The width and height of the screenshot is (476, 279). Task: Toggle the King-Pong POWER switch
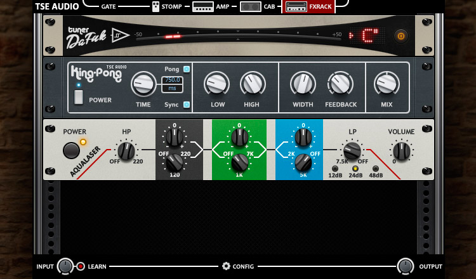point(79,97)
